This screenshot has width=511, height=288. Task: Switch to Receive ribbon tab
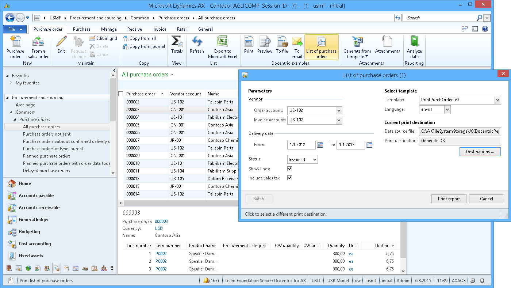134,29
